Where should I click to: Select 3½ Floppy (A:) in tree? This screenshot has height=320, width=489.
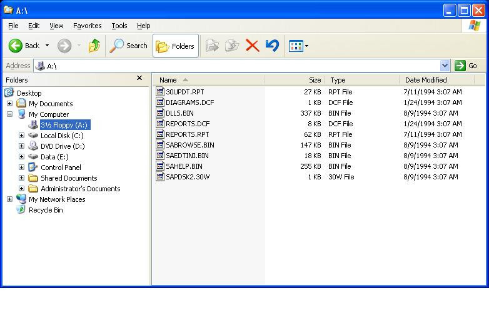[65, 125]
